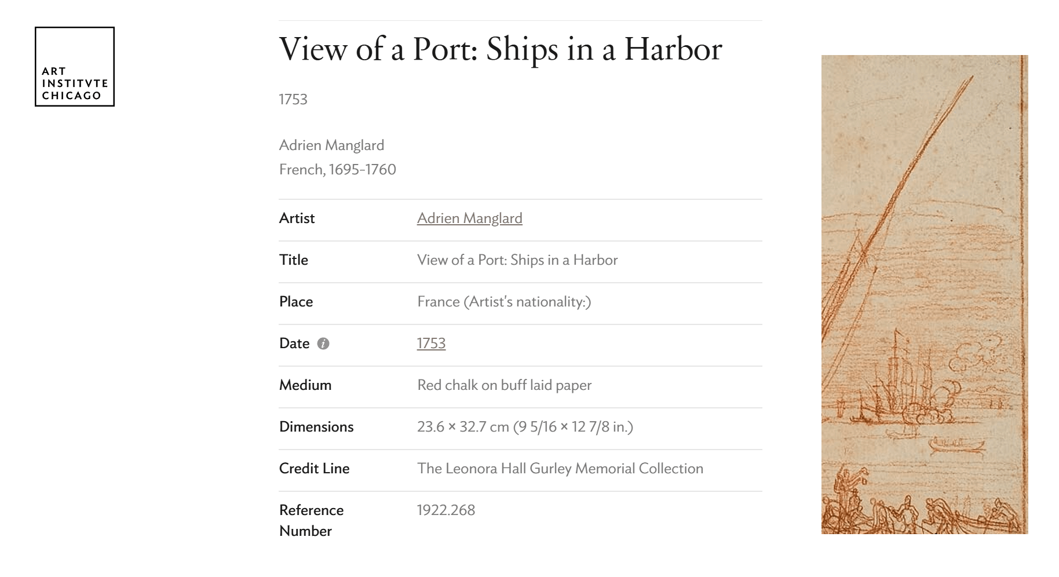Open the underlined 1753 date link

431,344
